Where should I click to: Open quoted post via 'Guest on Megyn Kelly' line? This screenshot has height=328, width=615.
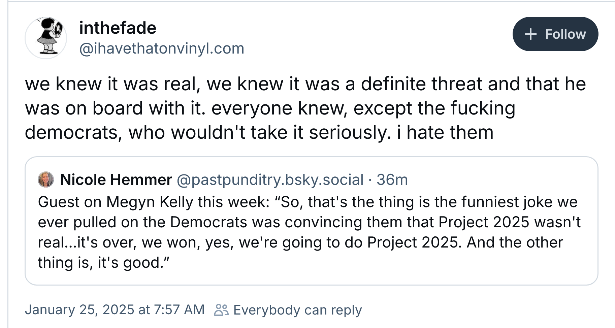click(307, 202)
